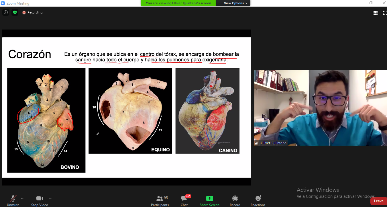
Task: Click the screen sharing notification banner
Action: click(x=178, y=3)
